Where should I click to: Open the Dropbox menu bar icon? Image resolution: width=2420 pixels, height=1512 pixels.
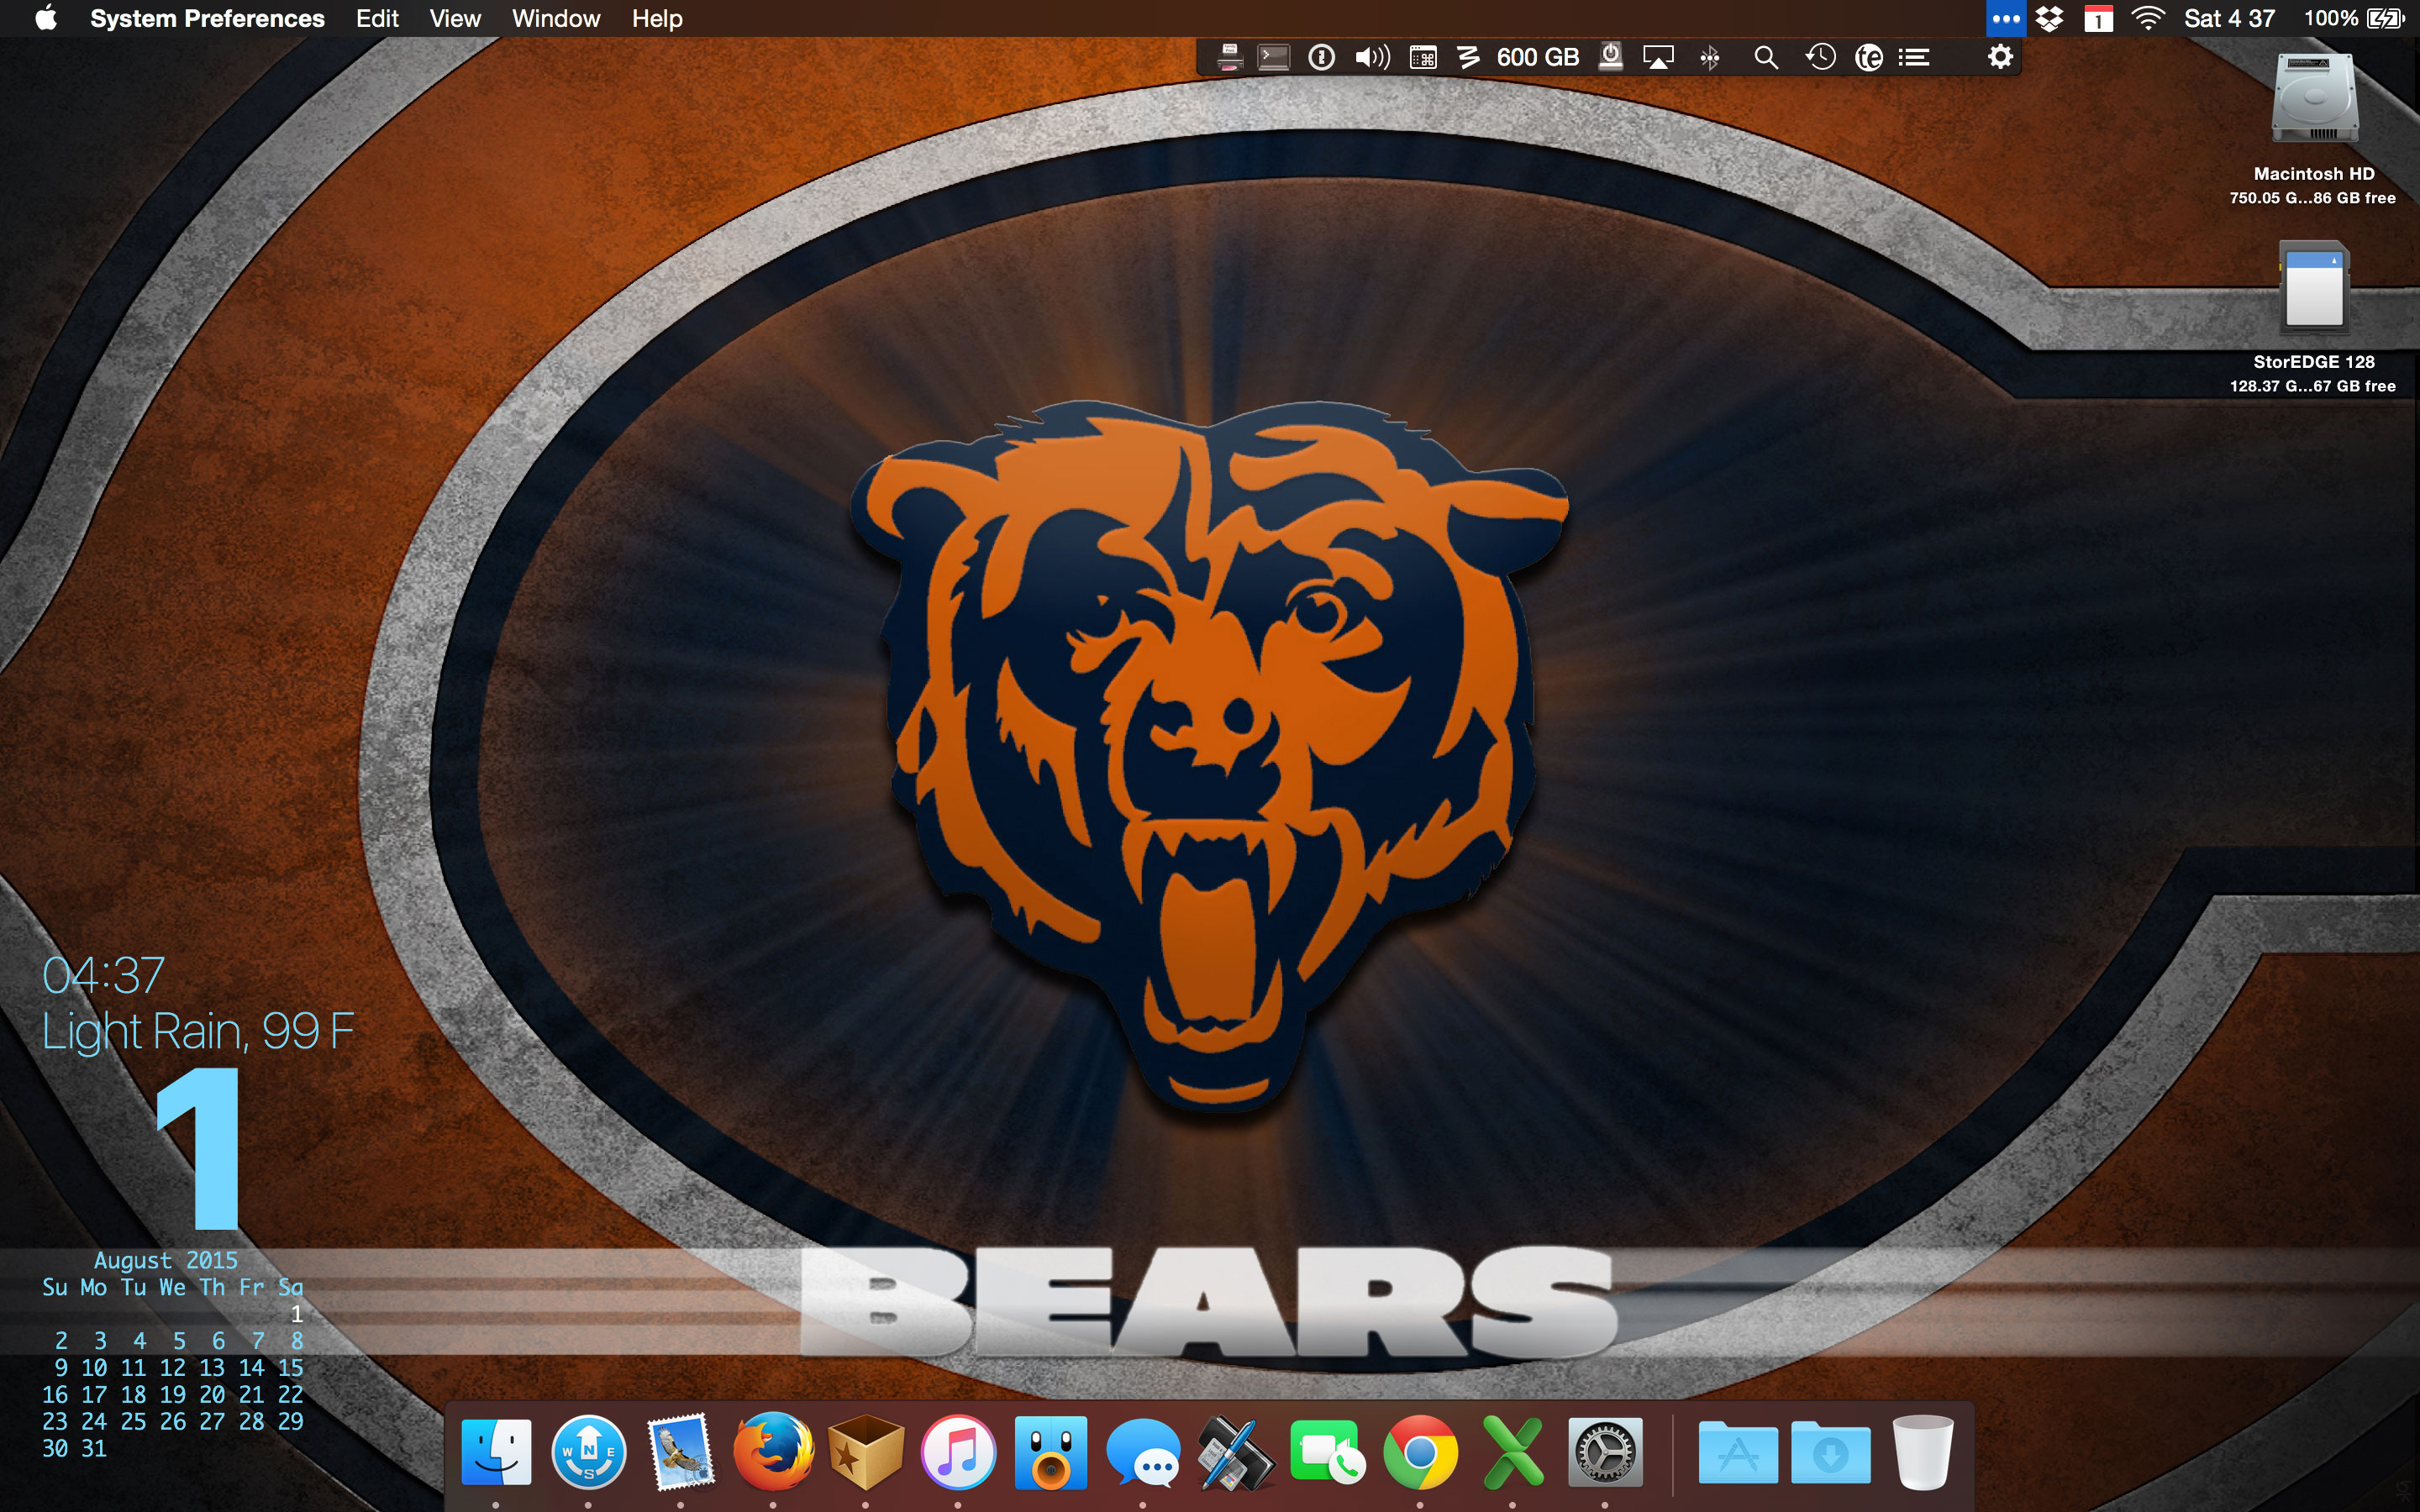click(2050, 18)
